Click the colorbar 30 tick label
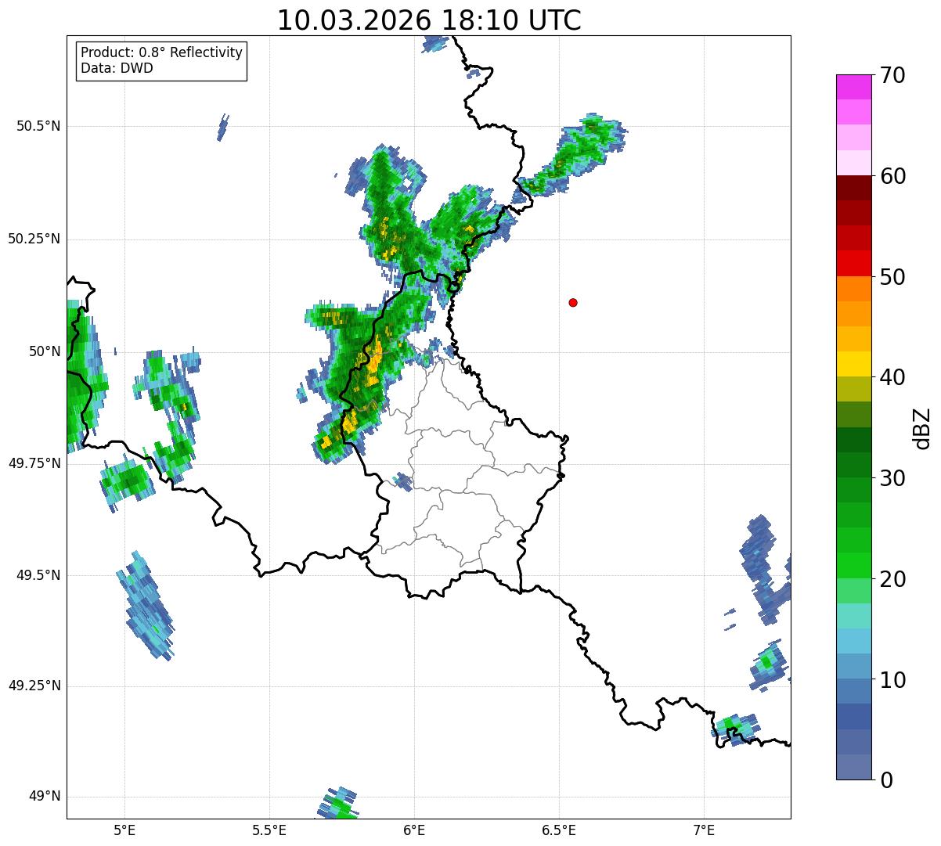The image size is (941, 846). (x=892, y=478)
